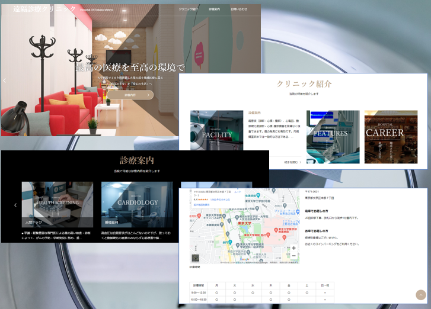Click the 電車でお越しの方 heading
Image resolution: width=431 pixels, height=309 pixels.
(317, 211)
